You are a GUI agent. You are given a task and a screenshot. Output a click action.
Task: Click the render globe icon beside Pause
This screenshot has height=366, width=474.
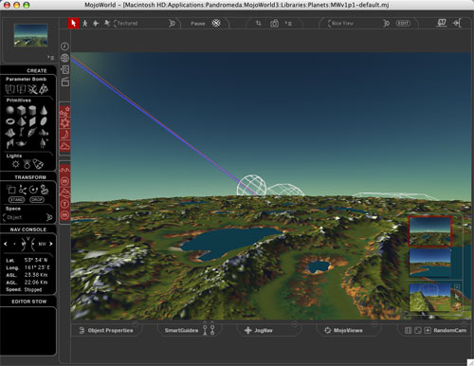coord(216,23)
